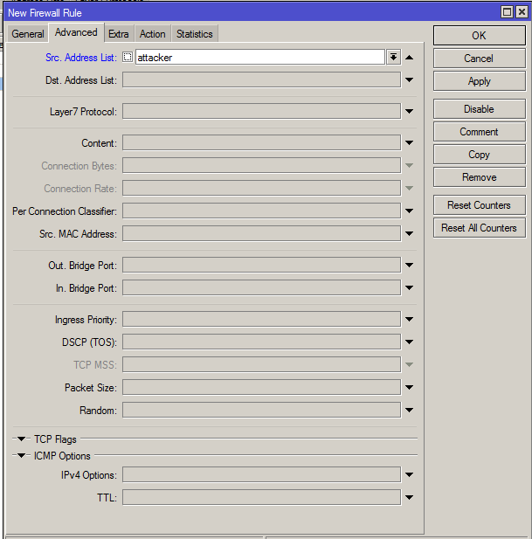Collapse the Src. Address List field

pyautogui.click(x=409, y=58)
